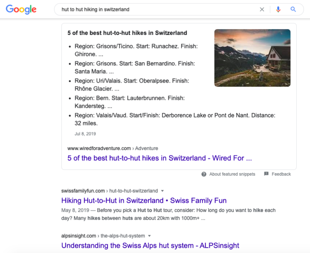Start voice search with the microphone icon

[x=278, y=9]
